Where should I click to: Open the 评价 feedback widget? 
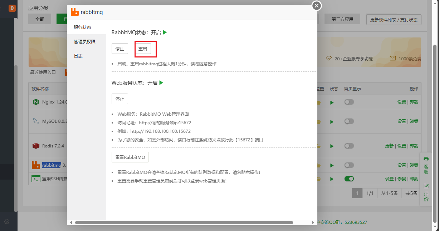coord(426,192)
